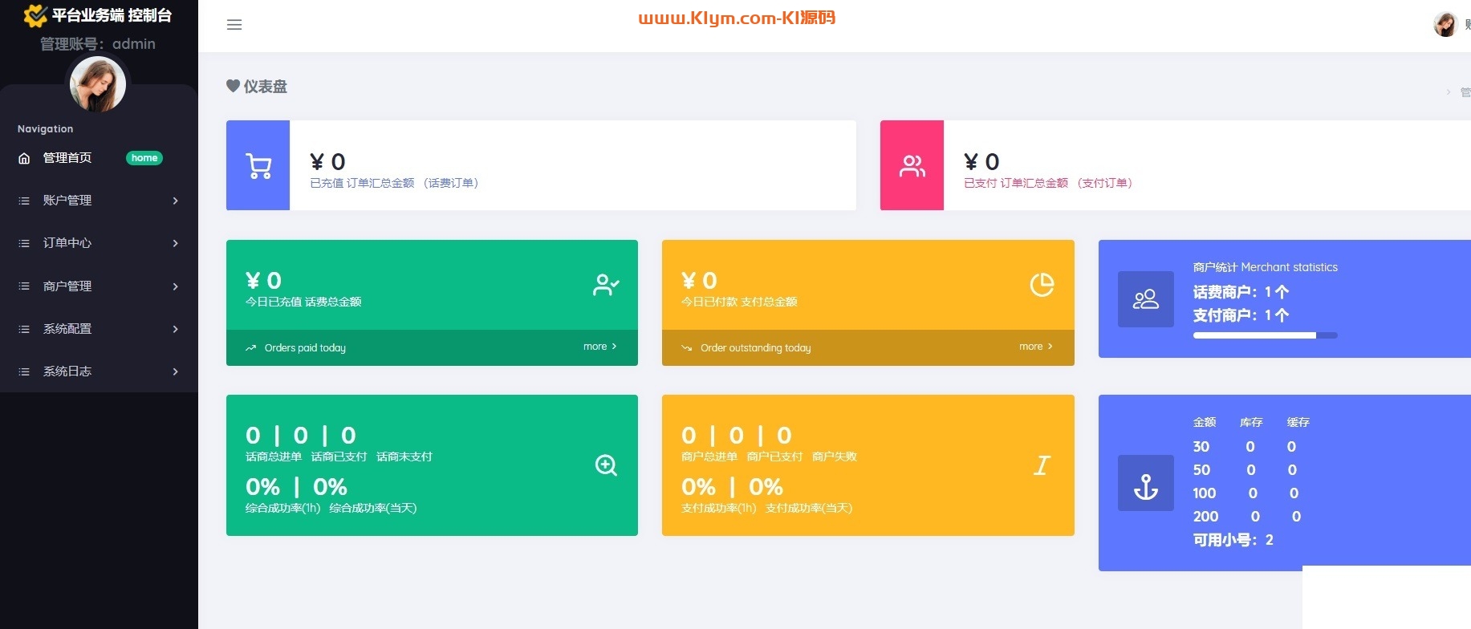
Task: Click the admin avatar in the sidebar
Action: [x=98, y=84]
